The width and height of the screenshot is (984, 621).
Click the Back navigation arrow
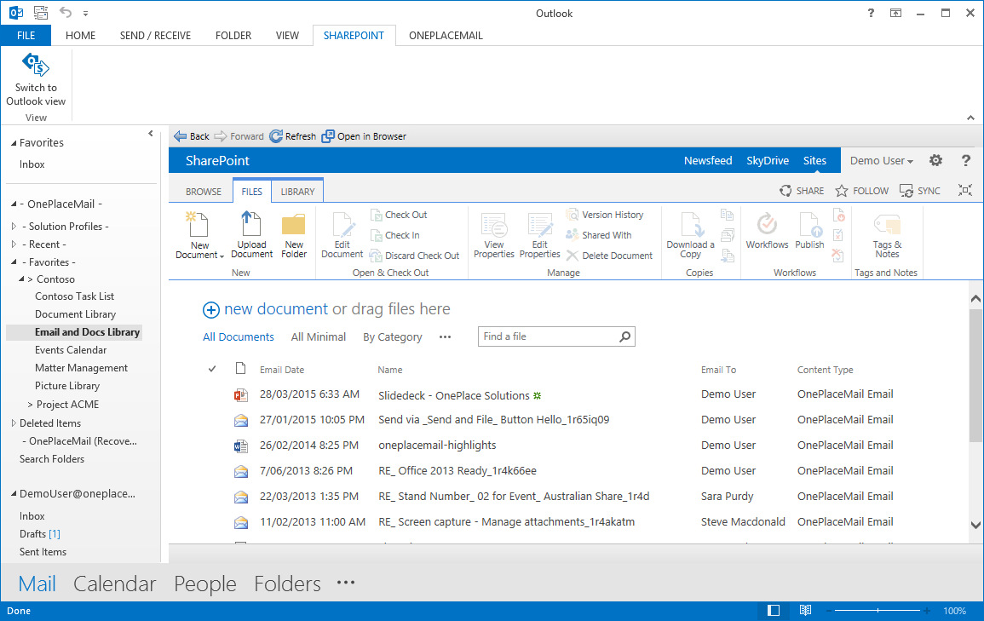(180, 136)
